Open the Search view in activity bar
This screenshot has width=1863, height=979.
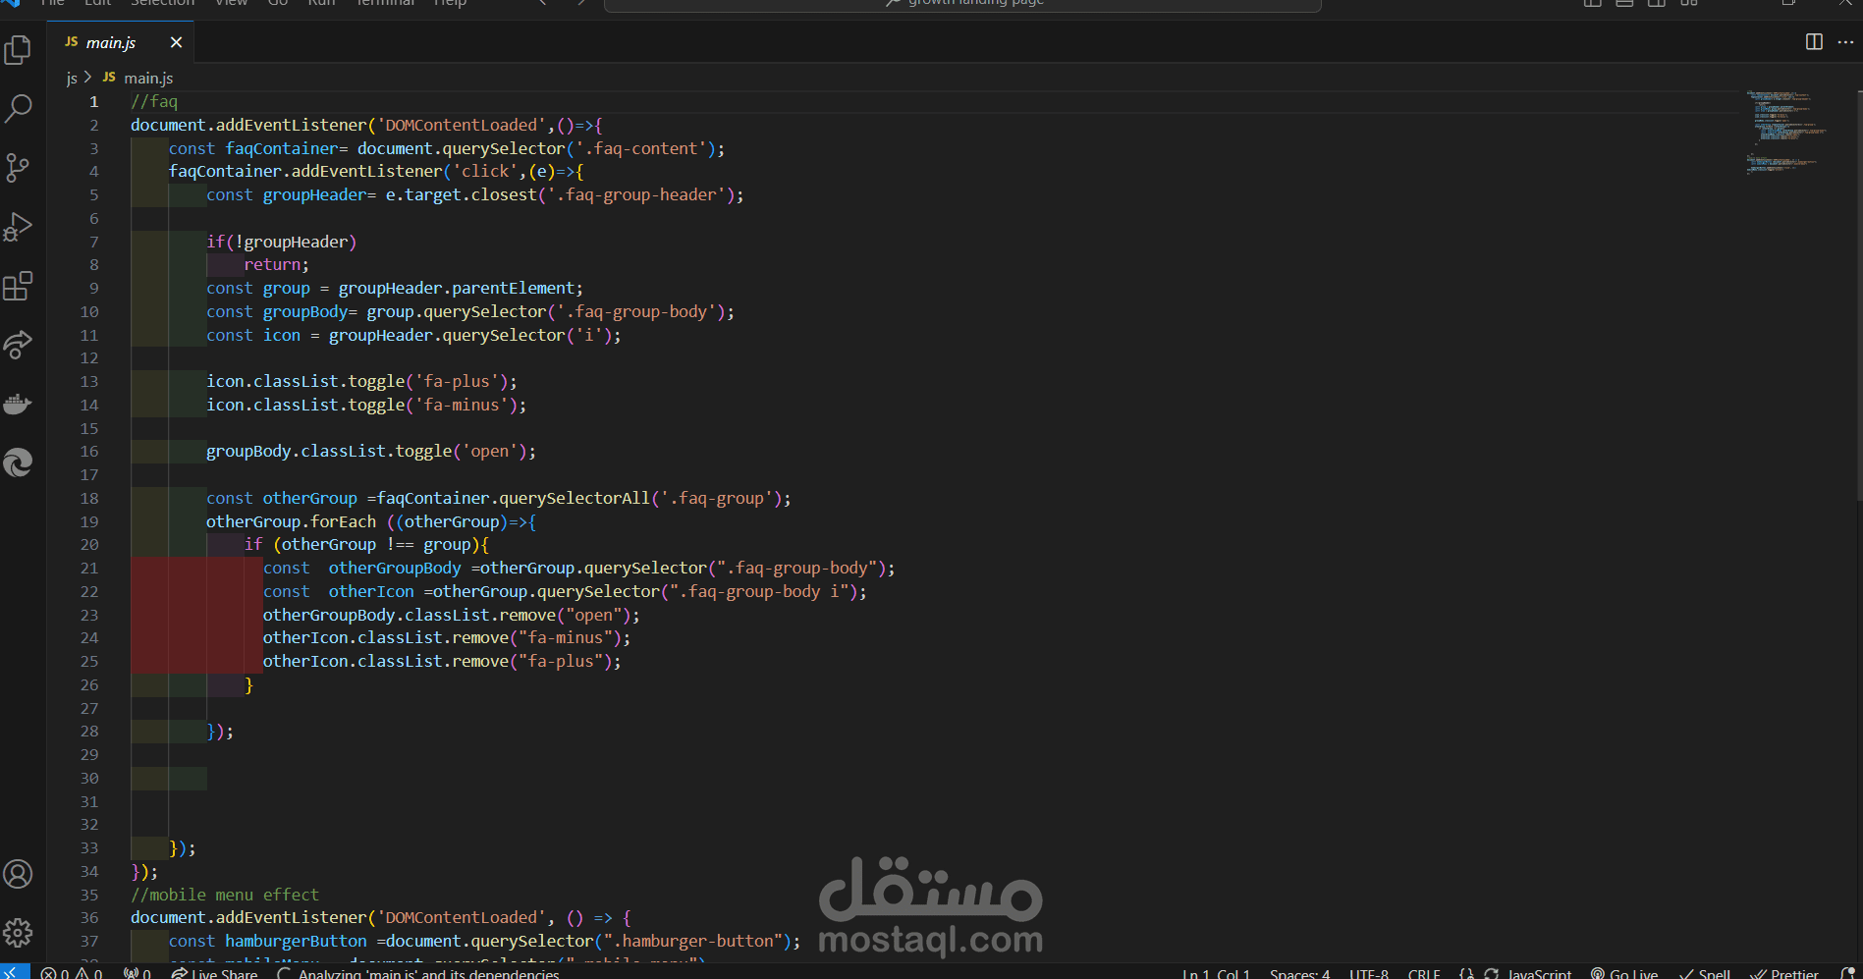coord(19,109)
